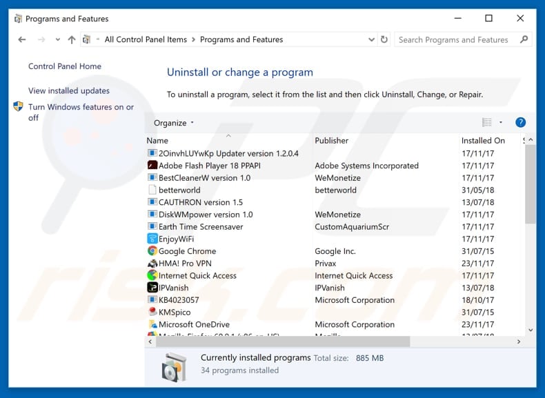Select 'EnjoyWiFi' program name
The width and height of the screenshot is (545, 398).
[176, 239]
